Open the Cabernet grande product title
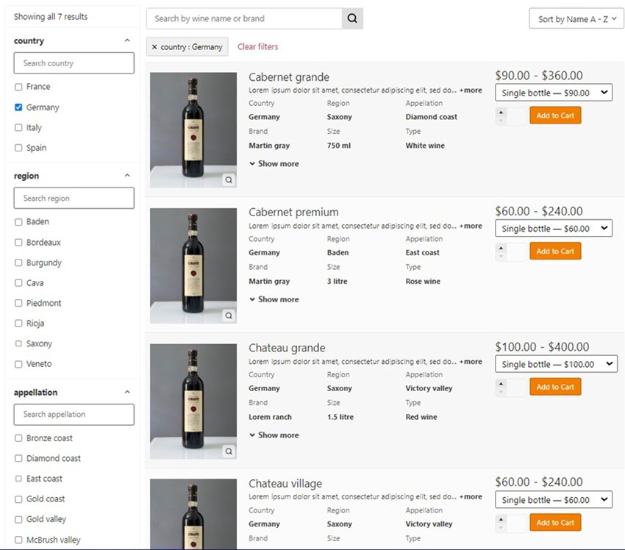Image resolution: width=625 pixels, height=550 pixels. [x=289, y=77]
